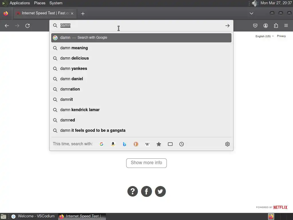Go back with the back arrow

(x=7, y=25)
